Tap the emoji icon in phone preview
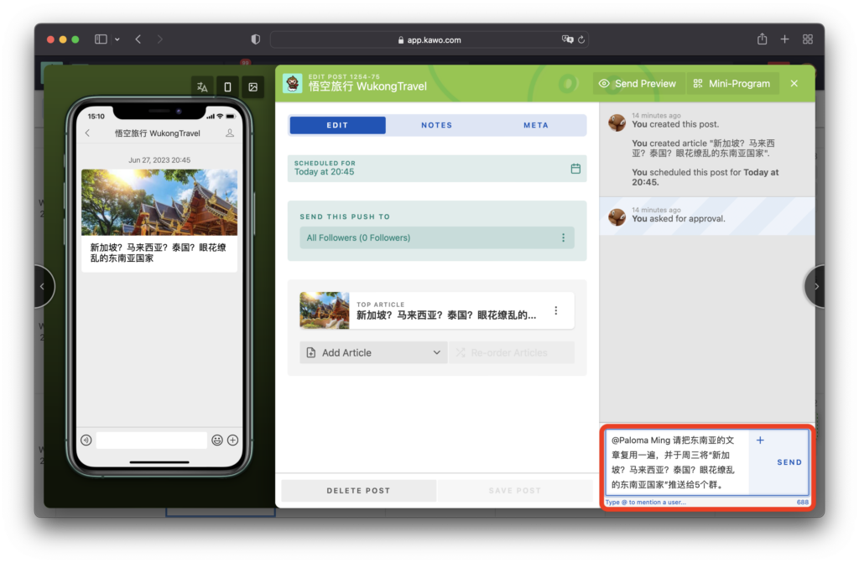Image resolution: width=859 pixels, height=563 pixels. [217, 440]
